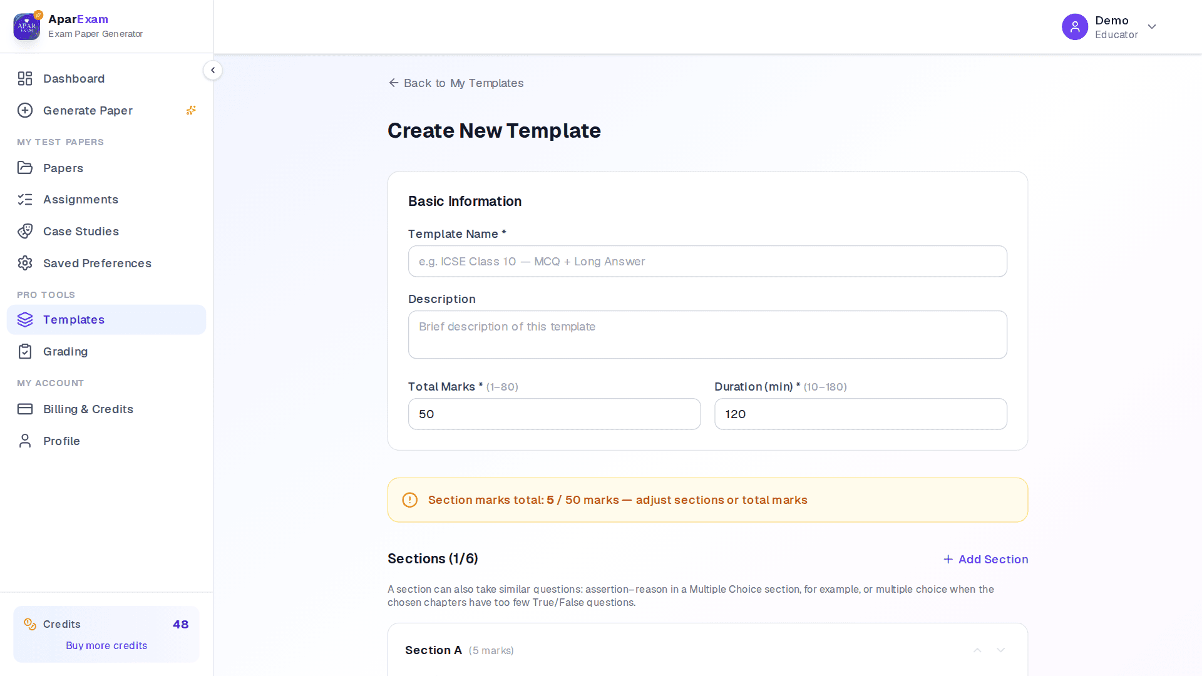The image size is (1202, 676).
Task: Click the Generate Paper plus icon
Action: (x=25, y=110)
